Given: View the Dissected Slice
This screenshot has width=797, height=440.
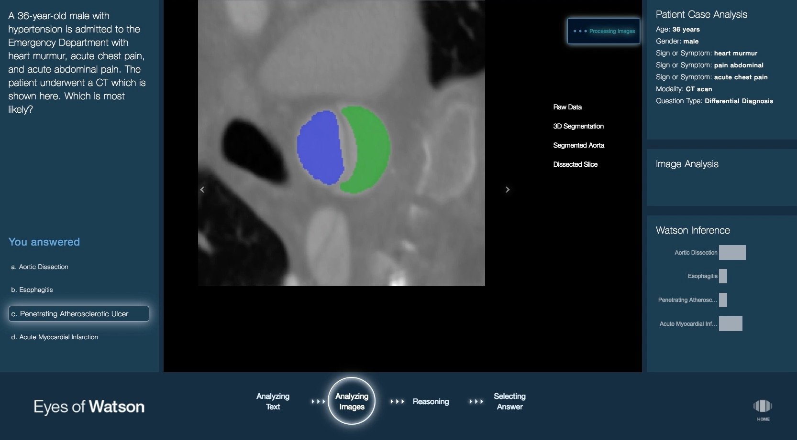Looking at the screenshot, I should pos(575,164).
